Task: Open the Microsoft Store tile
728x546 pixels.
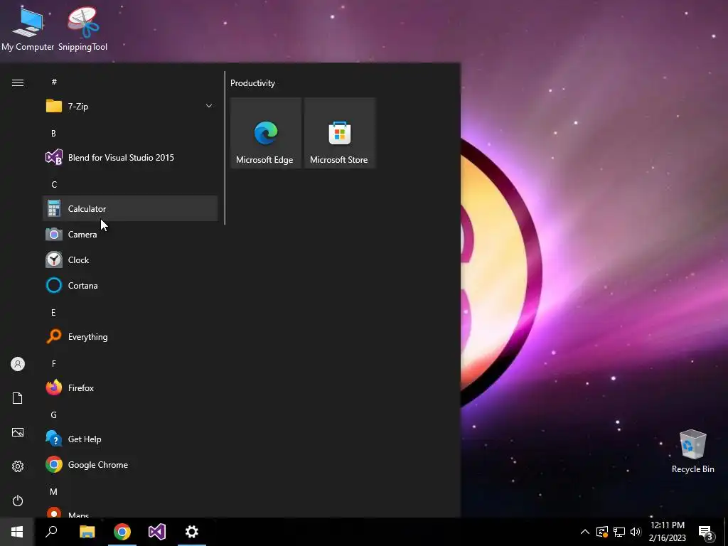Action: click(x=339, y=133)
